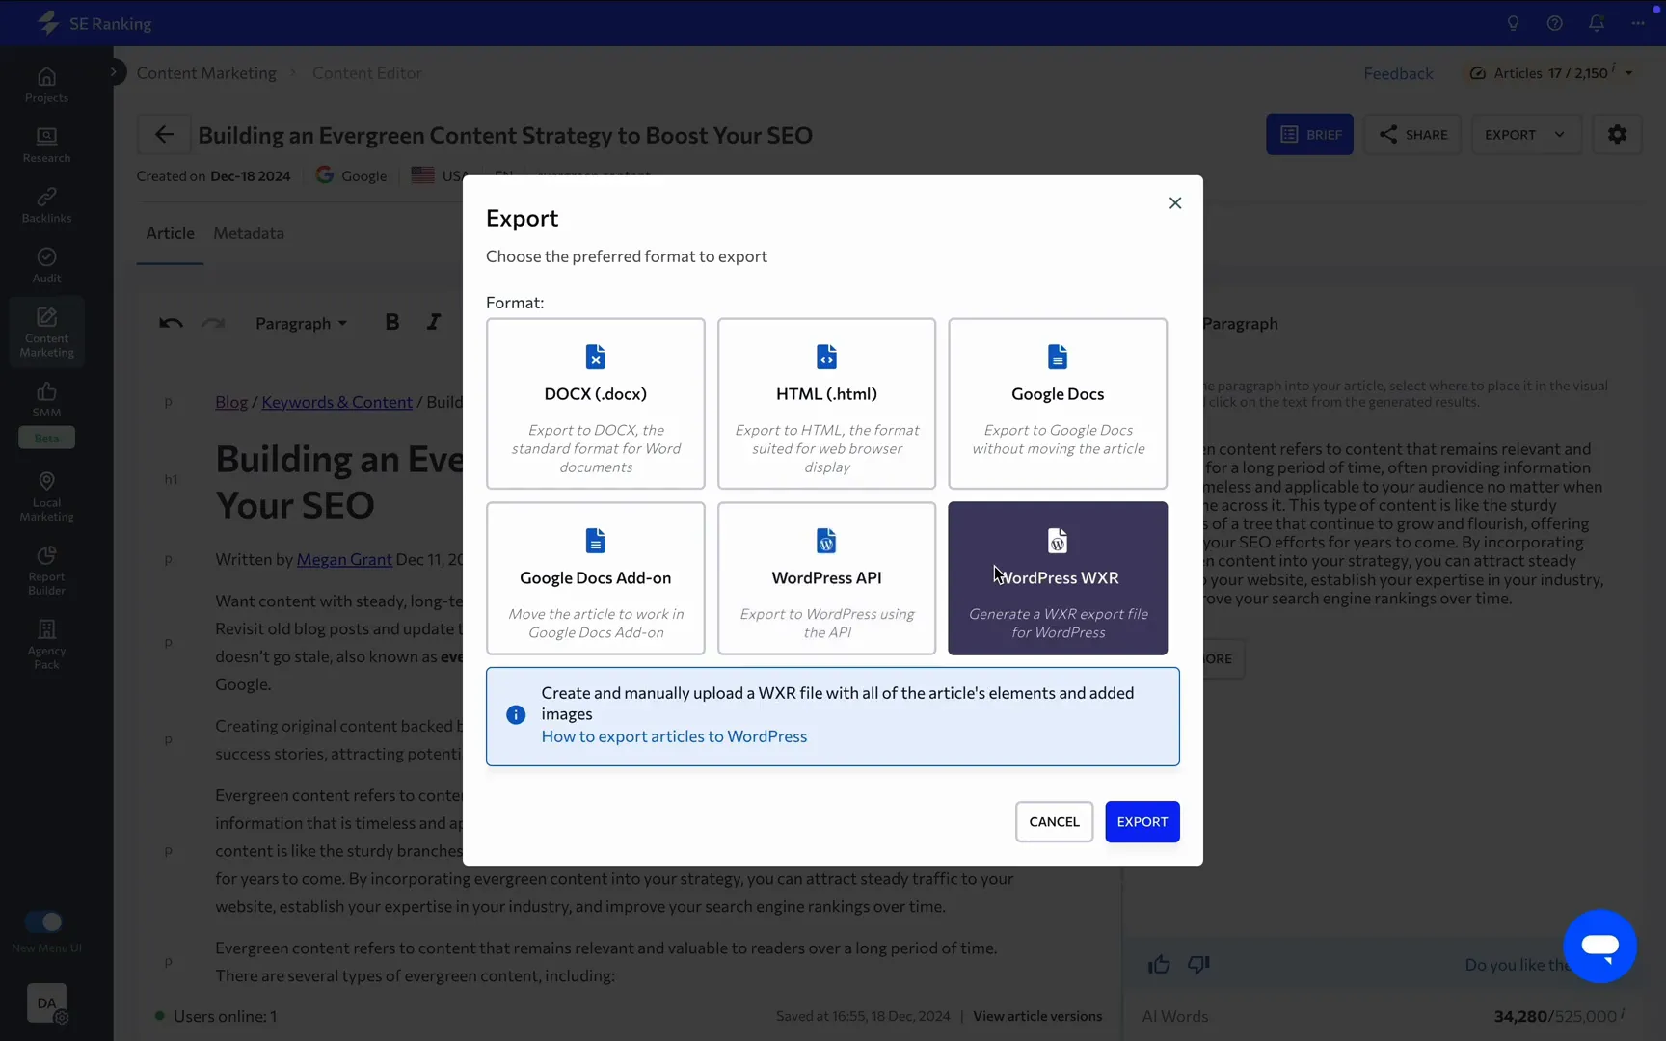
Task: Open the editor settings gear
Action: pyautogui.click(x=1617, y=134)
